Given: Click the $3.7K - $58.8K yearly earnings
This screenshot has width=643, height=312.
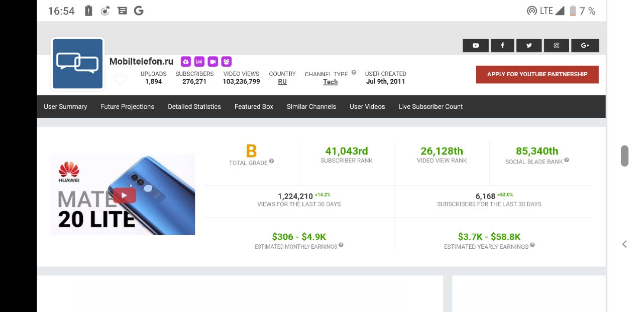Looking at the screenshot, I should click(x=489, y=237).
